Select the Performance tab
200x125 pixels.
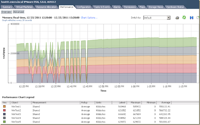pyautogui.click(x=67, y=7)
